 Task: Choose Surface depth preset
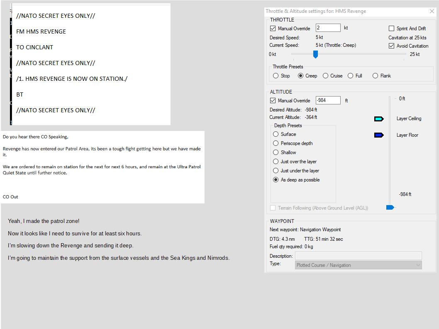click(x=276, y=134)
